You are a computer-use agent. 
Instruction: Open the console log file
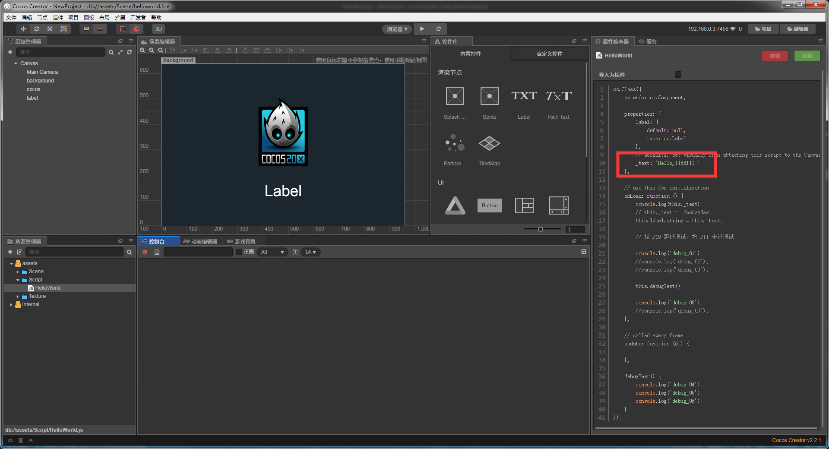(157, 252)
